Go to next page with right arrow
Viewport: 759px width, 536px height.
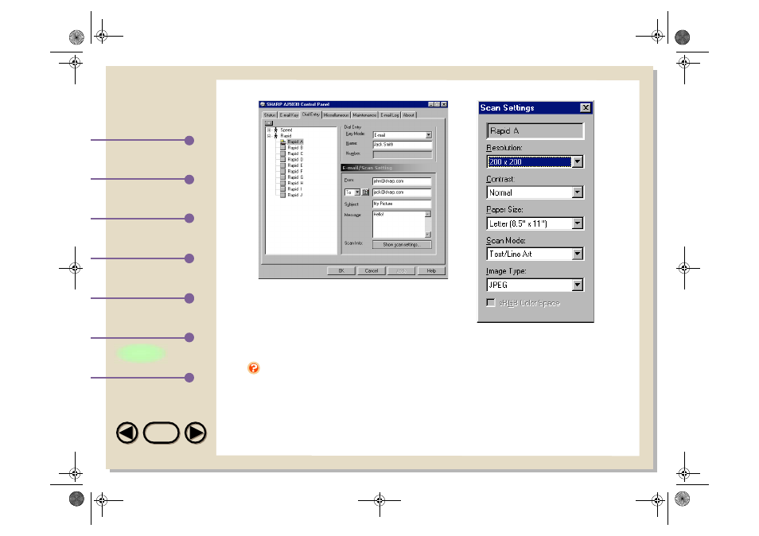196,433
